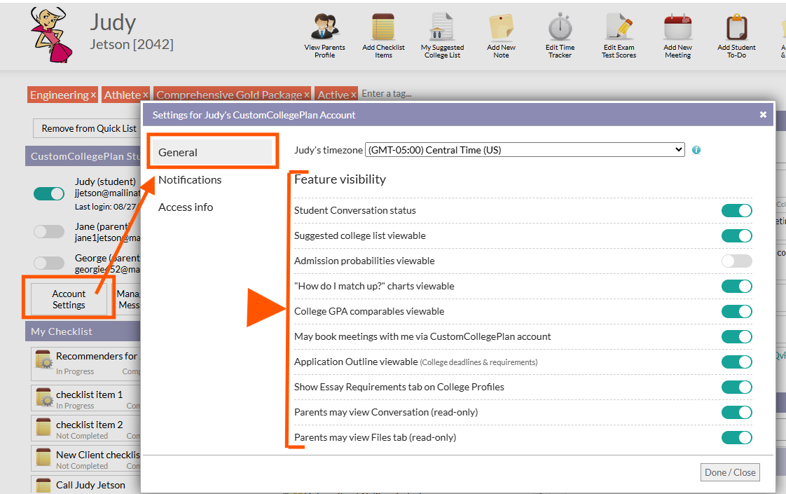Image resolution: width=786 pixels, height=494 pixels.
Task: Select General settings tab
Action: [x=211, y=153]
